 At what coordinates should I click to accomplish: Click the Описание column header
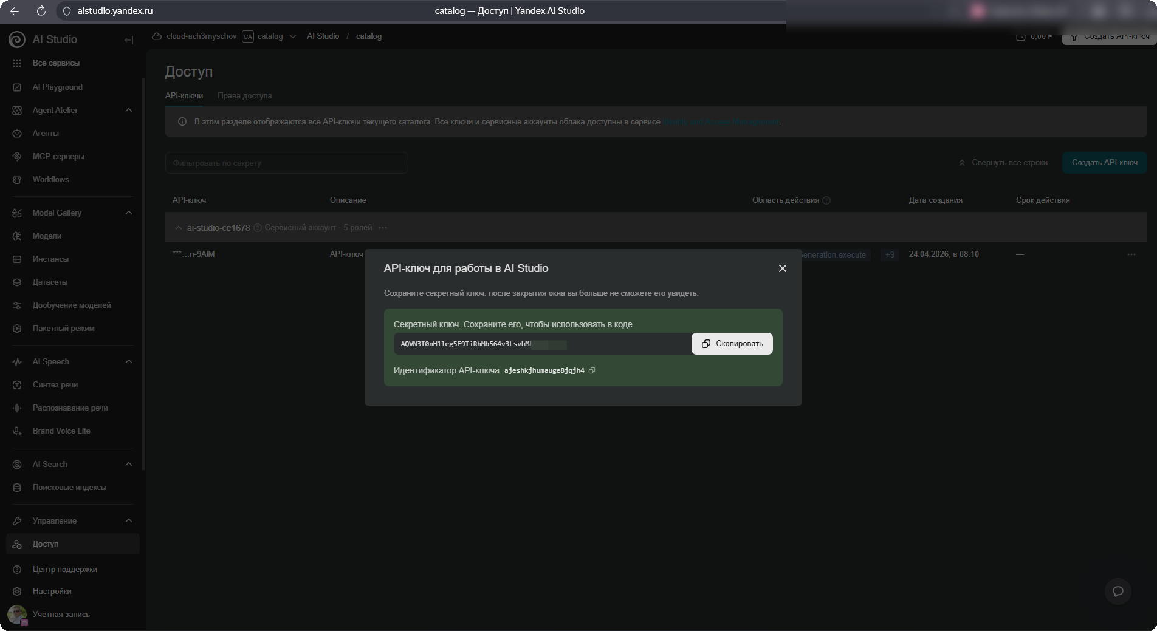348,200
